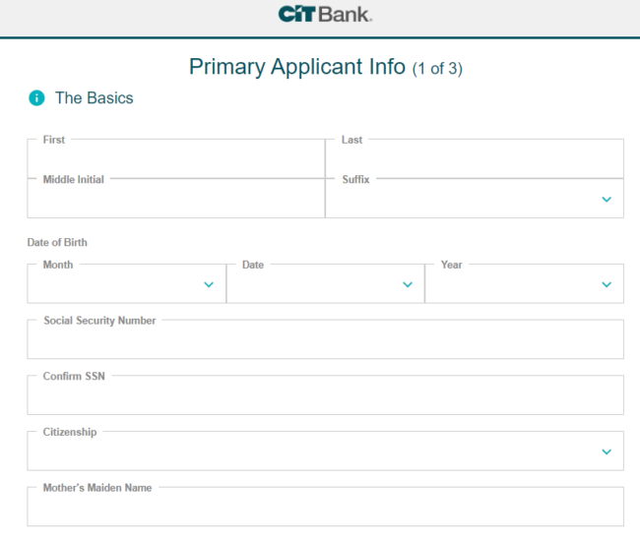Select the Social Security Number field
Viewport: 640px width, 540px height.
coord(325,339)
